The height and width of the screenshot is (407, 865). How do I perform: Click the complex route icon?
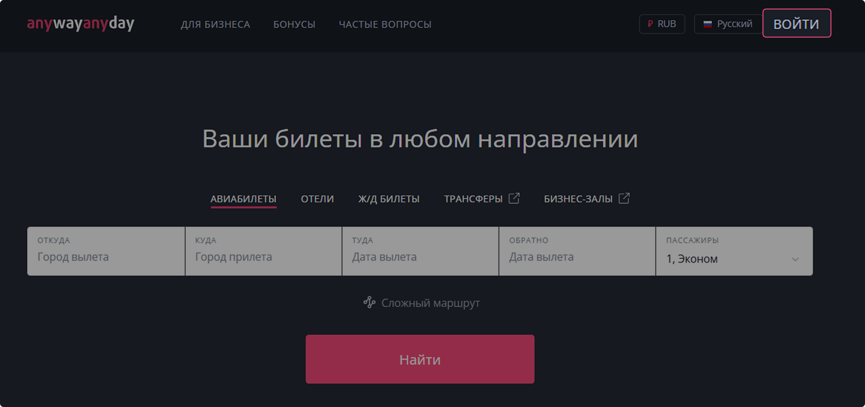point(369,303)
